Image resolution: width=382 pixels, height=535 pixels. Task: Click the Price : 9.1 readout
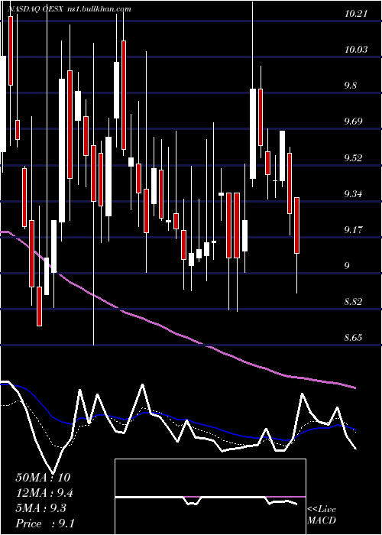click(45, 524)
